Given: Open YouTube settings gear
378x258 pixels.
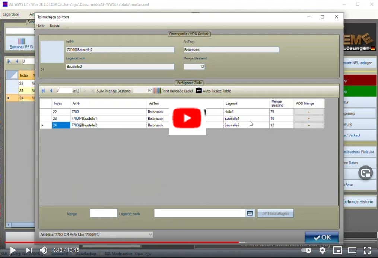Looking at the screenshot, I should (x=322, y=250).
